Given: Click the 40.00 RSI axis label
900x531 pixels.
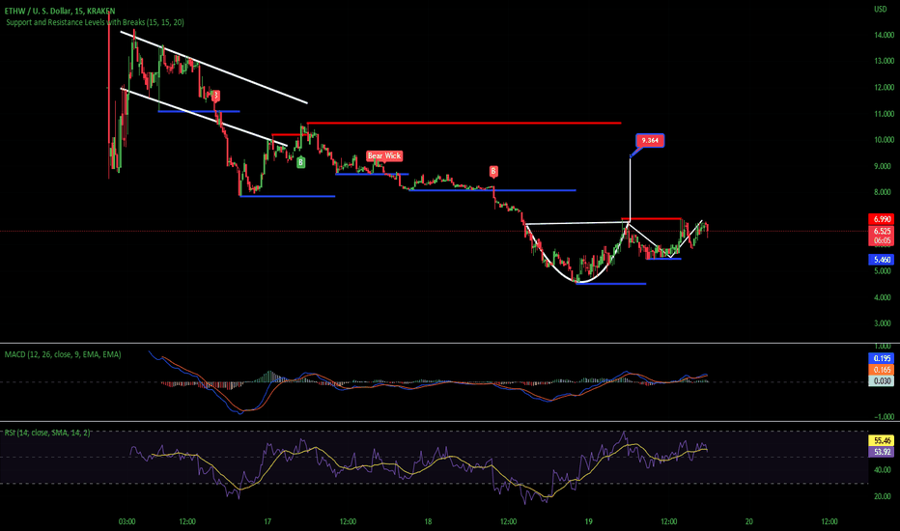Looking at the screenshot, I should 883,469.
